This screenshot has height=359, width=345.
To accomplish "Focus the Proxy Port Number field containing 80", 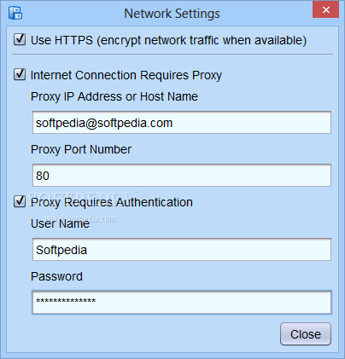I will pyautogui.click(x=182, y=176).
